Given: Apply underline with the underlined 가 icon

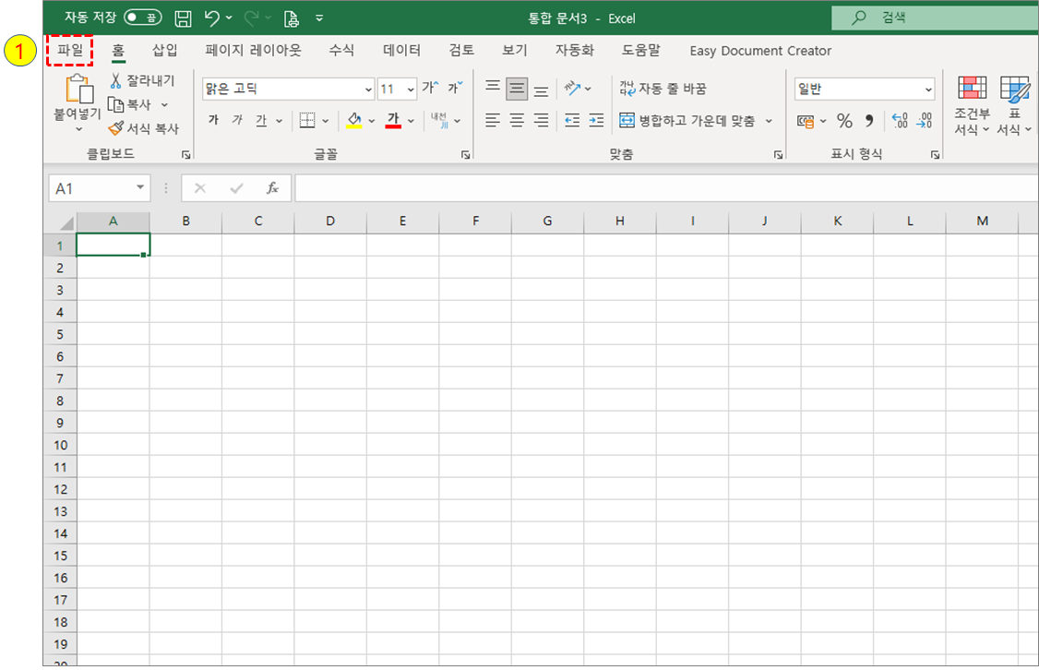Looking at the screenshot, I should 262,120.
